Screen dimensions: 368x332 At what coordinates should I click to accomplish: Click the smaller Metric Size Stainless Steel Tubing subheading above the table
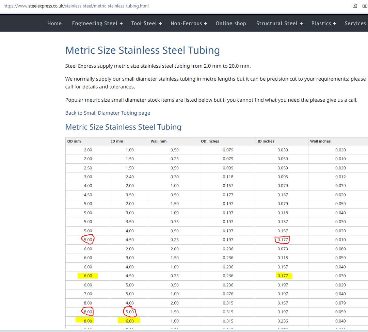tap(123, 127)
